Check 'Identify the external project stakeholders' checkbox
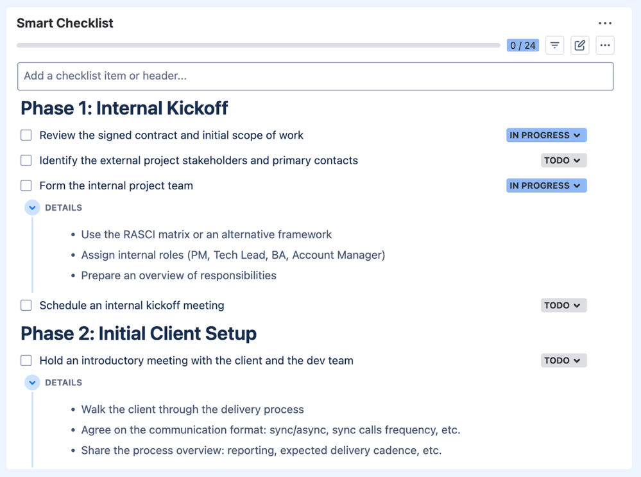641x477 pixels. point(26,160)
